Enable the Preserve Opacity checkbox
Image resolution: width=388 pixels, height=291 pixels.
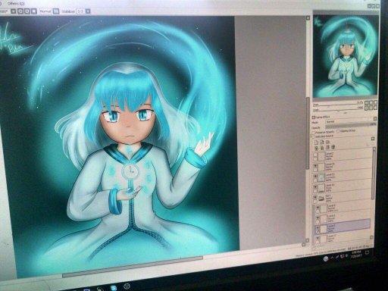314,132
